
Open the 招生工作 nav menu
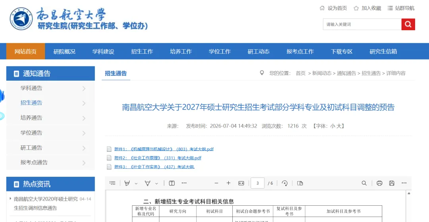tap(142, 51)
